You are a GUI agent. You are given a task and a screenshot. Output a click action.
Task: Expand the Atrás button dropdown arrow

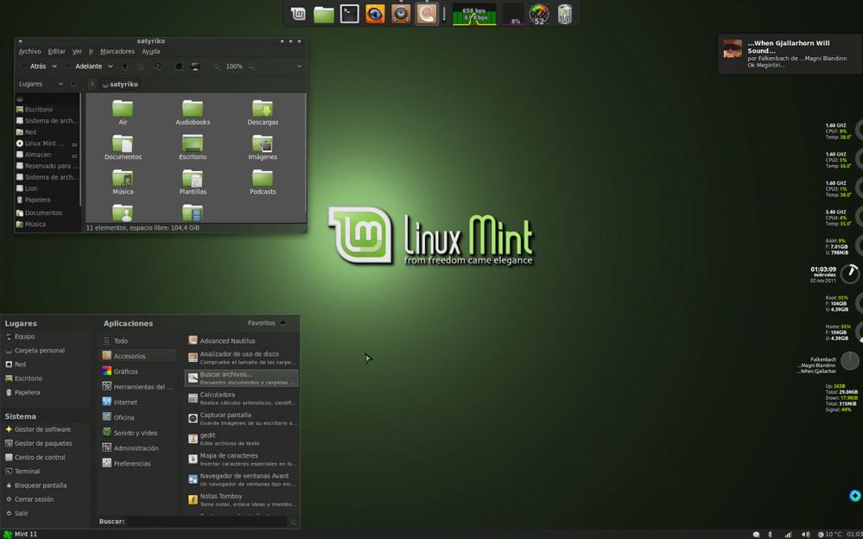(x=54, y=66)
